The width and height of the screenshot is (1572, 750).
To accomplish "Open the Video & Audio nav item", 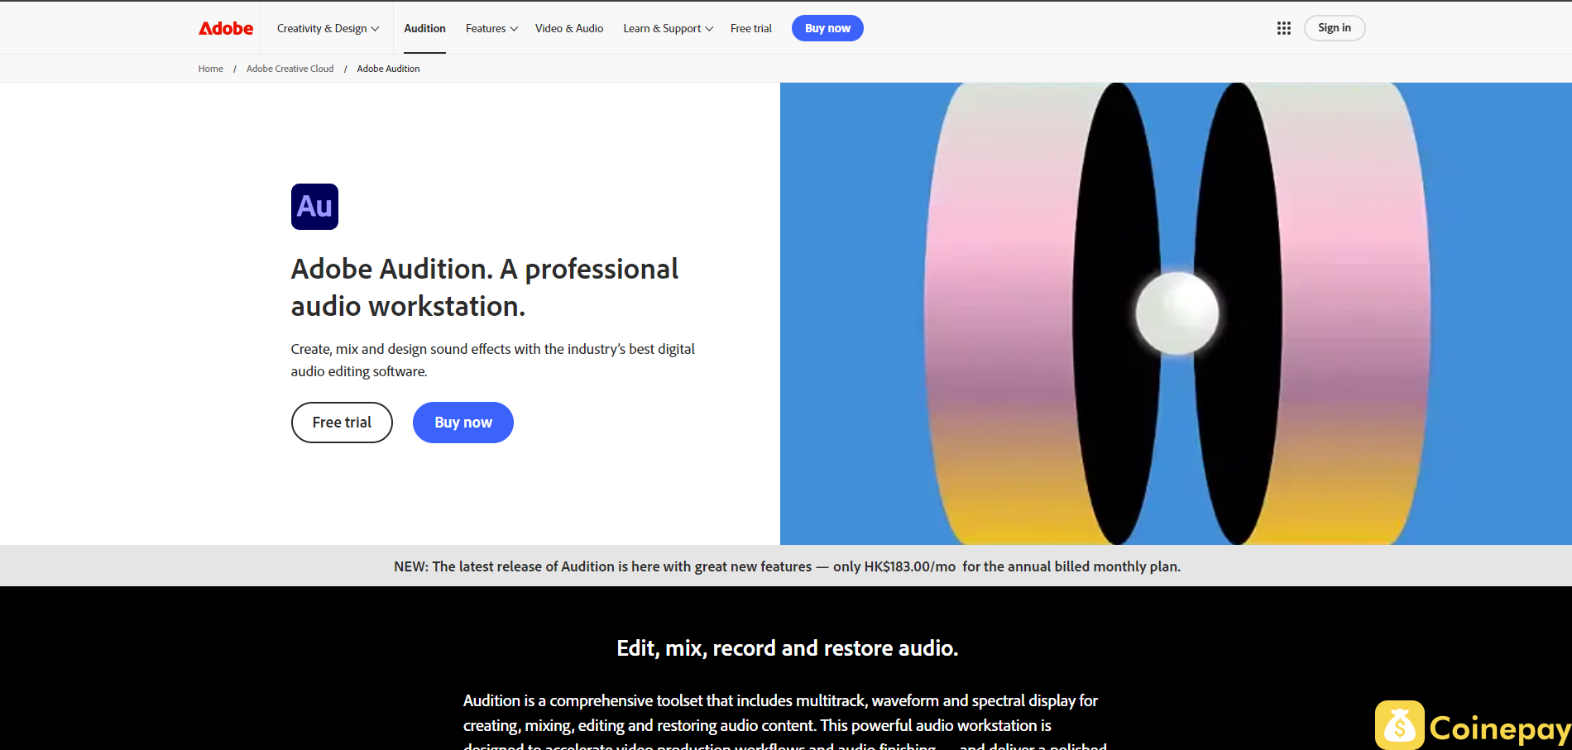I will (x=569, y=28).
